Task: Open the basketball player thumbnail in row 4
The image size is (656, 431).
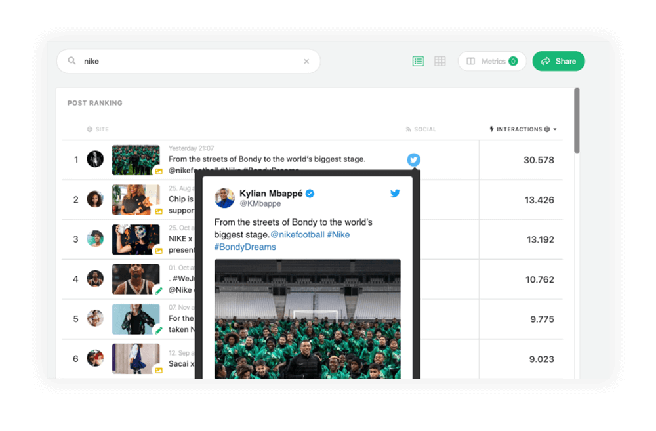Action: click(136, 279)
